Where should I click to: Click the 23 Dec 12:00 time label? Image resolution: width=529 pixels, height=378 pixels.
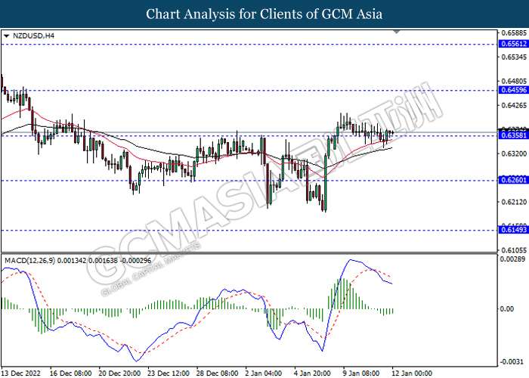coord(169,373)
